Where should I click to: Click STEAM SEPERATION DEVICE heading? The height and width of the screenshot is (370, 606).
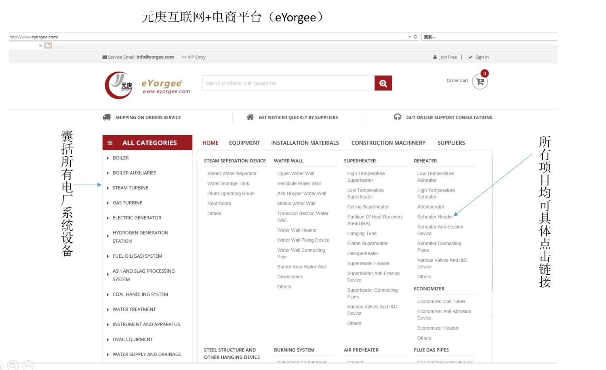[x=235, y=161]
